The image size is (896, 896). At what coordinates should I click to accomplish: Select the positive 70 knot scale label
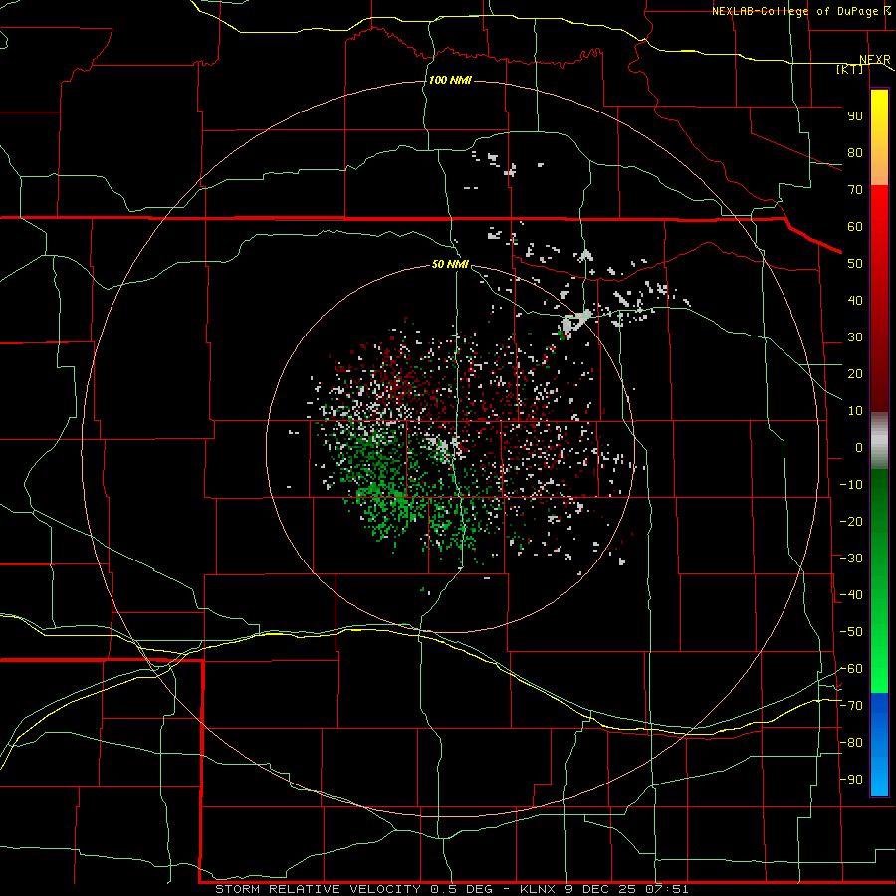point(855,190)
